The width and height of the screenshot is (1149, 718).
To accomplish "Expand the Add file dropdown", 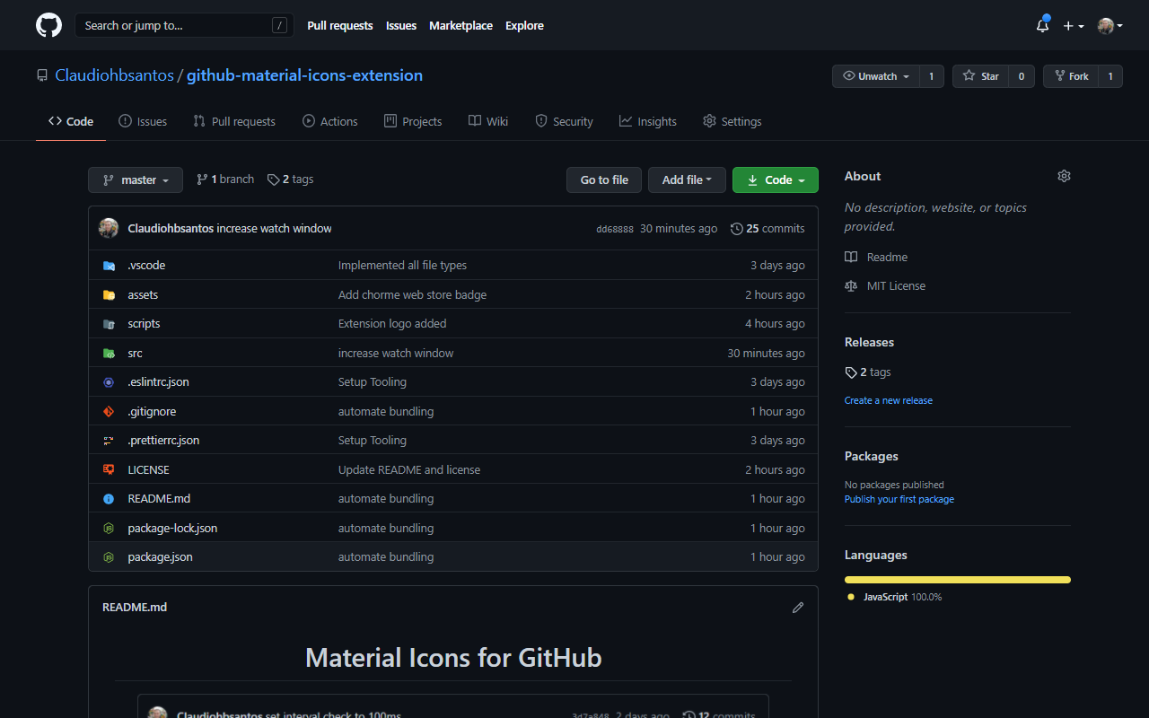I will pos(687,179).
